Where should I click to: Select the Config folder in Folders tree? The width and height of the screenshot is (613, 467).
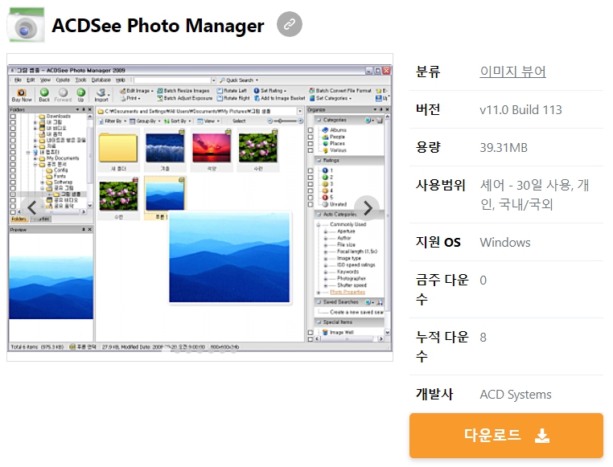pos(57,170)
